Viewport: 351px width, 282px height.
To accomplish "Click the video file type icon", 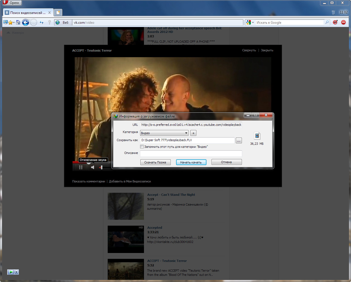I will (x=257, y=136).
